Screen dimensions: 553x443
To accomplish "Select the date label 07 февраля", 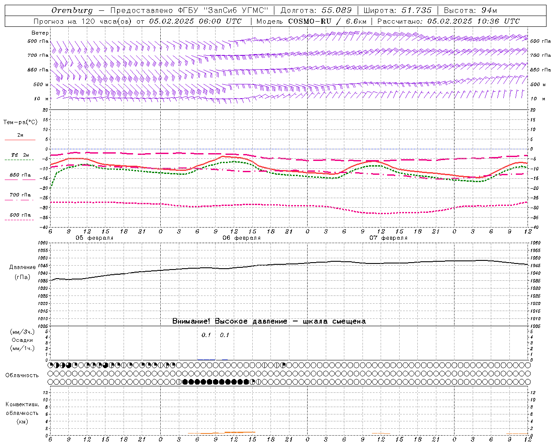I will (x=388, y=238).
